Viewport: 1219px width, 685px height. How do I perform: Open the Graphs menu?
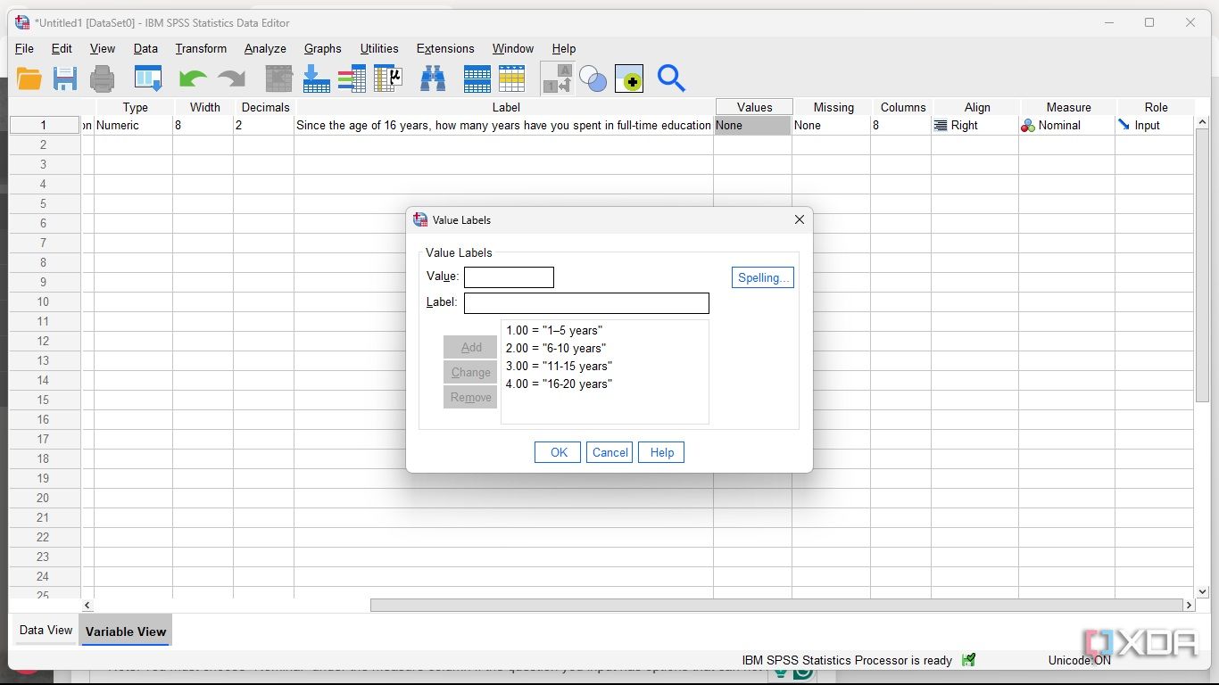coord(322,48)
